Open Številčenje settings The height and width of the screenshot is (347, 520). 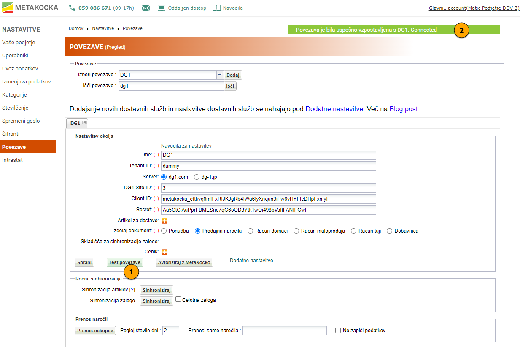pos(16,108)
